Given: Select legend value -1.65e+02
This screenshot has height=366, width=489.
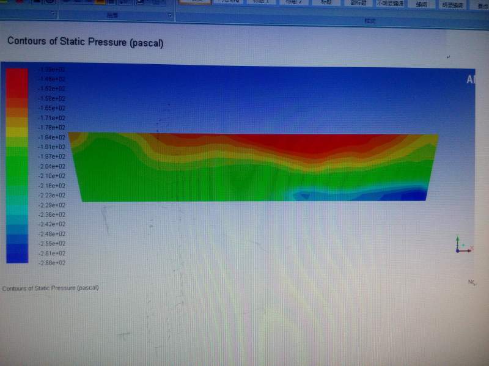Looking at the screenshot, I should click(x=52, y=108).
